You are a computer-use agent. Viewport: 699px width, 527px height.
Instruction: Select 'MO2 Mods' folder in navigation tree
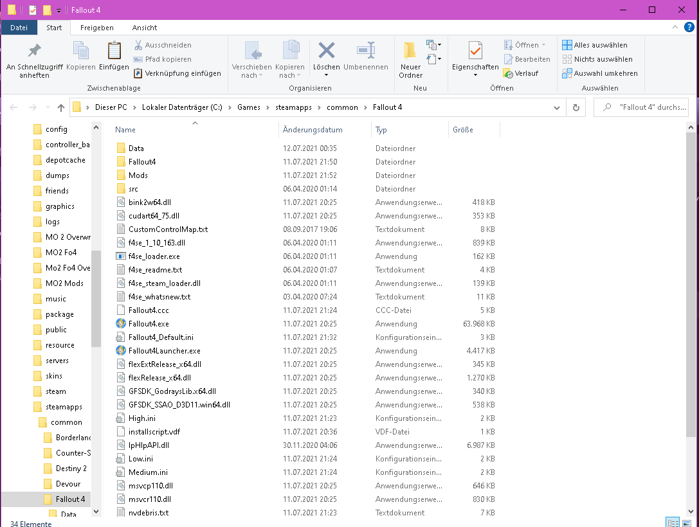click(64, 283)
